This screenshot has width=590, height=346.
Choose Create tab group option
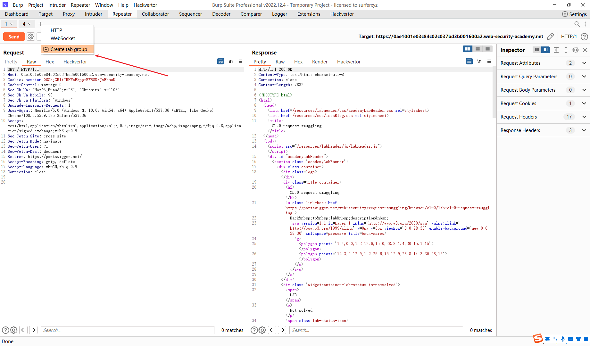point(67,49)
